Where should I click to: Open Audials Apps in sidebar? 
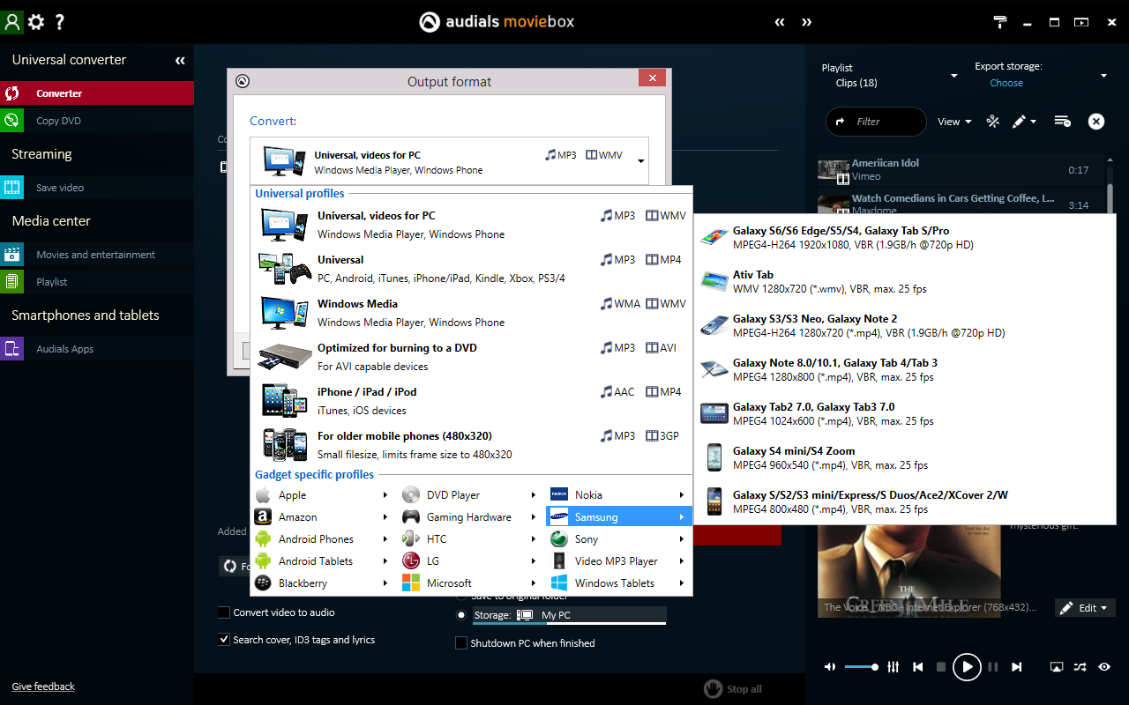pos(64,349)
